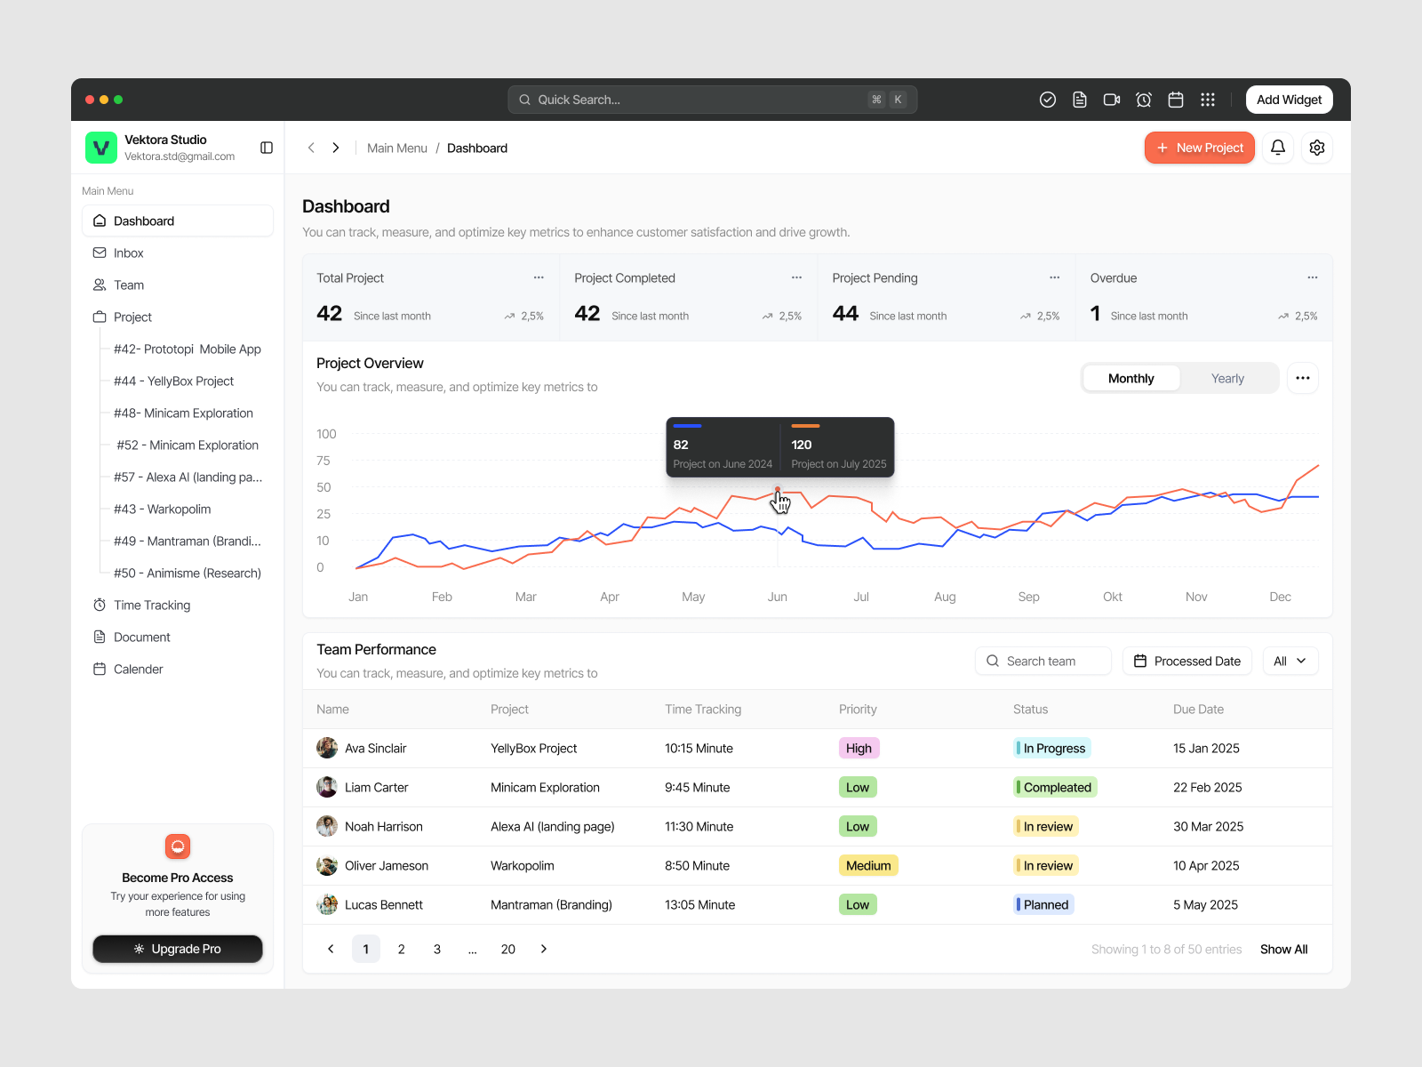Click the alarm clock icon in top bar
The width and height of the screenshot is (1422, 1067).
coord(1144,99)
